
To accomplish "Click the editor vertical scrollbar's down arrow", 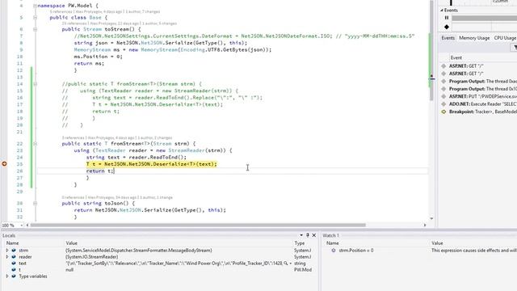I will 431,218.
